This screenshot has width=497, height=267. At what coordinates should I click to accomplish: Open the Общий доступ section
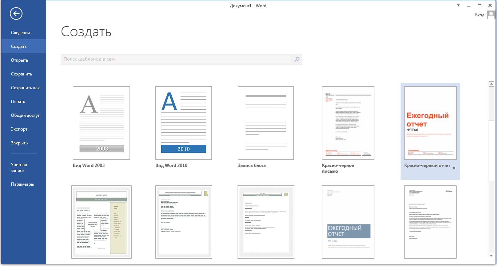(x=26, y=115)
